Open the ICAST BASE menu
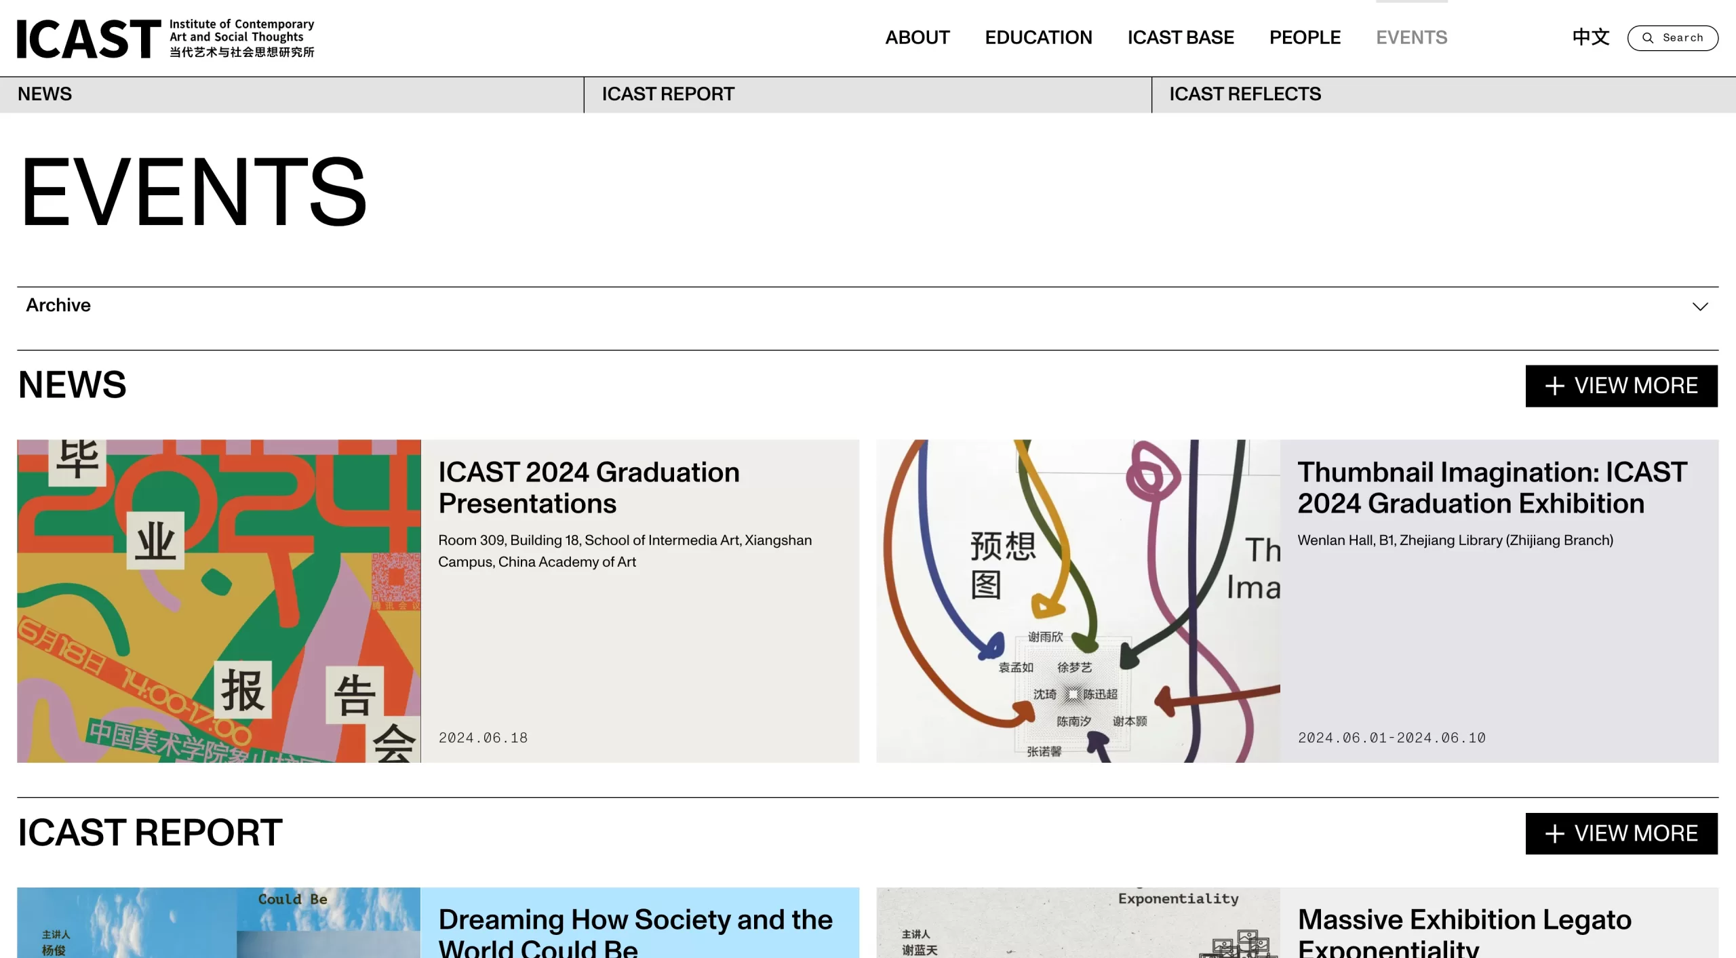Screen dimensions: 1736x958 pos(1181,37)
